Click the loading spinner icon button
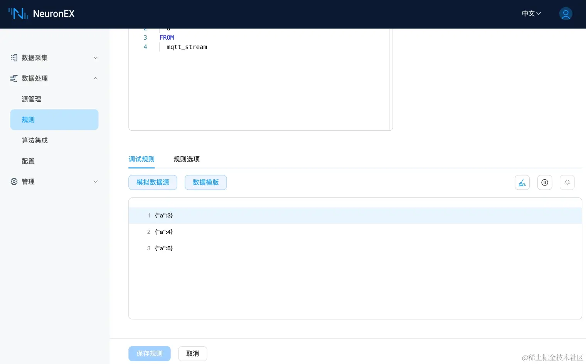Screen dimensions: 586x364 (567, 182)
